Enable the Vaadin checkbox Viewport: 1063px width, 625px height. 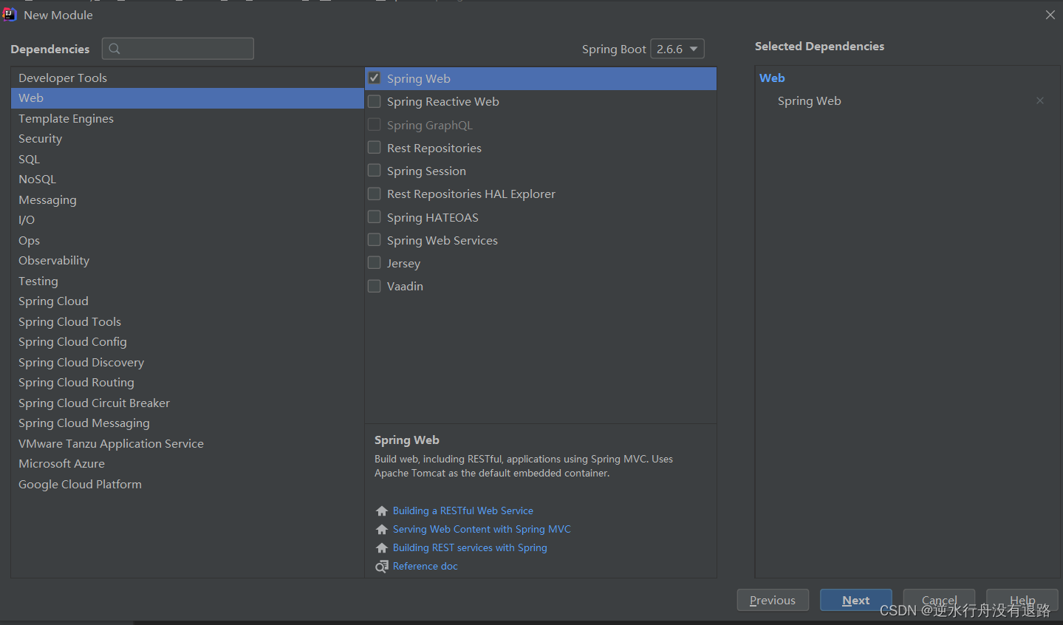(x=375, y=286)
